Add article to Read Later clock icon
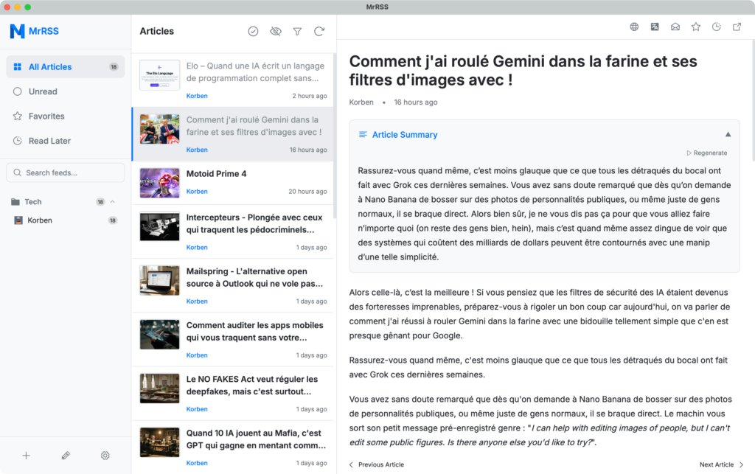Image resolution: width=755 pixels, height=474 pixels. pos(717,27)
